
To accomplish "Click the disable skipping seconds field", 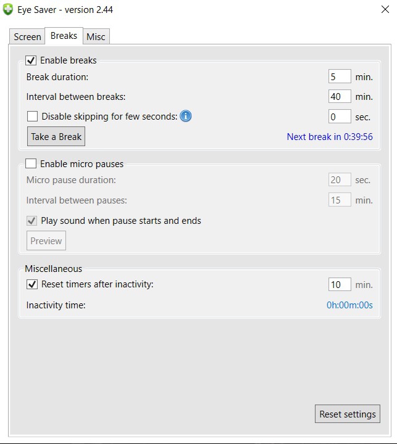I will click(x=340, y=117).
